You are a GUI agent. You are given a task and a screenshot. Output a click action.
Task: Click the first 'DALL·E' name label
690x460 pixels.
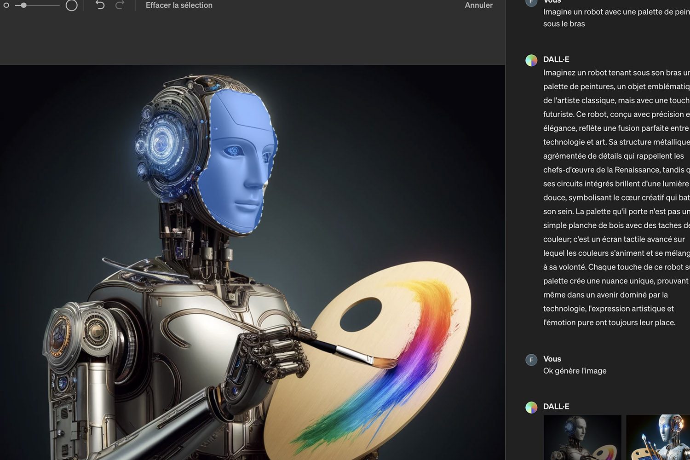(x=556, y=59)
